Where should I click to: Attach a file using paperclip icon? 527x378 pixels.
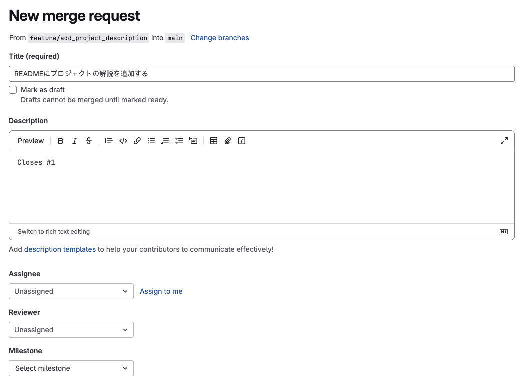tap(228, 141)
